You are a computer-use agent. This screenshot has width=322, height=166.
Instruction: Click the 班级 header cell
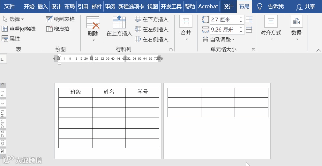coord(76,93)
